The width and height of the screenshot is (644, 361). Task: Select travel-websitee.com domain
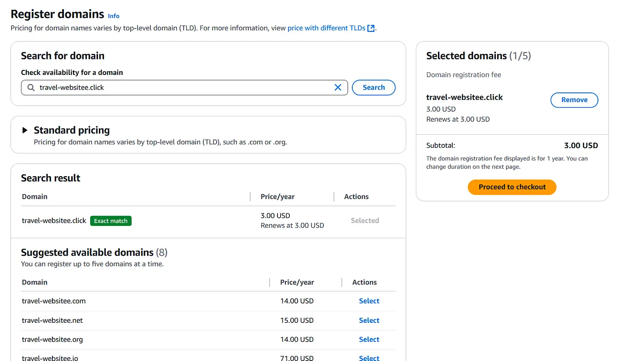(369, 301)
